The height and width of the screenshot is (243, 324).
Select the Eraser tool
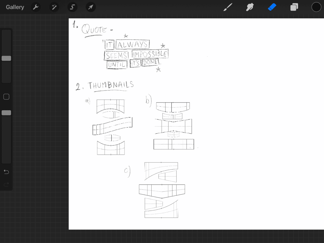click(272, 7)
